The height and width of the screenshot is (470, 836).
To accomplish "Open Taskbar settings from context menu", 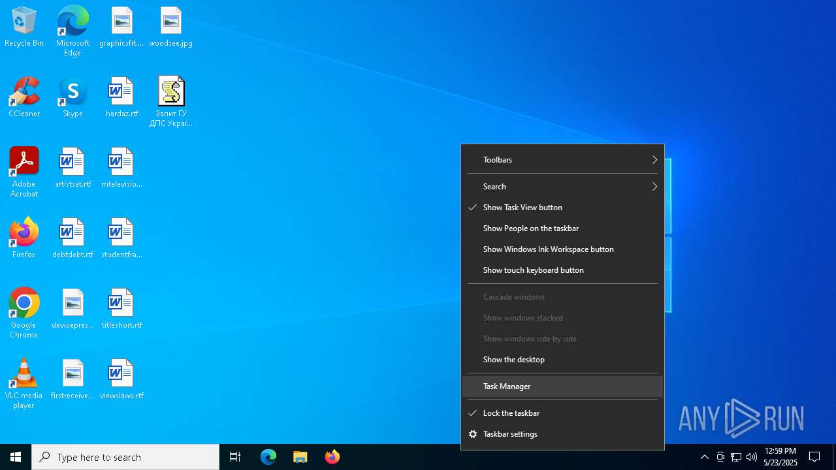I will [562, 434].
